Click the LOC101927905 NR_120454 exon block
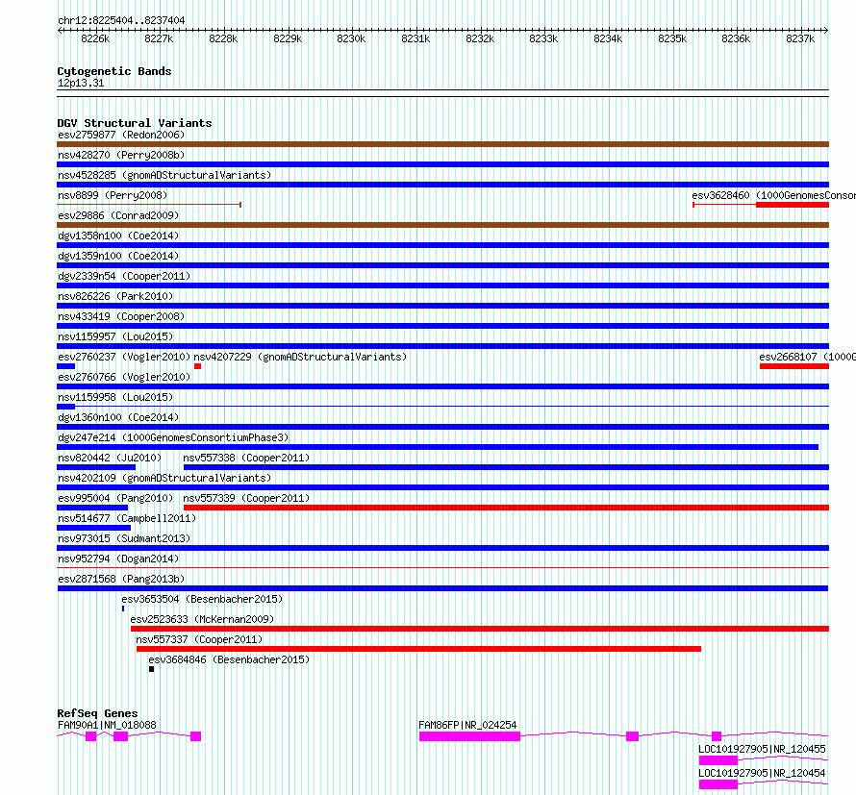The image size is (856, 795). click(718, 784)
